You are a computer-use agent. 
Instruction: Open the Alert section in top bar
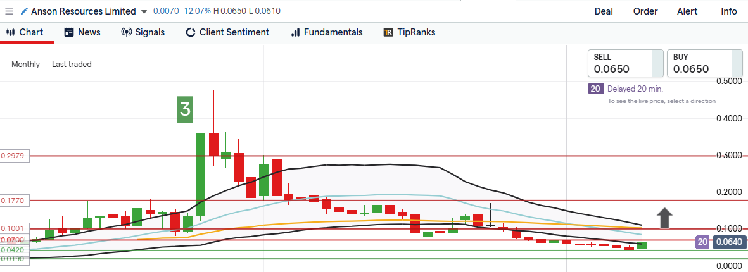pyautogui.click(x=687, y=11)
